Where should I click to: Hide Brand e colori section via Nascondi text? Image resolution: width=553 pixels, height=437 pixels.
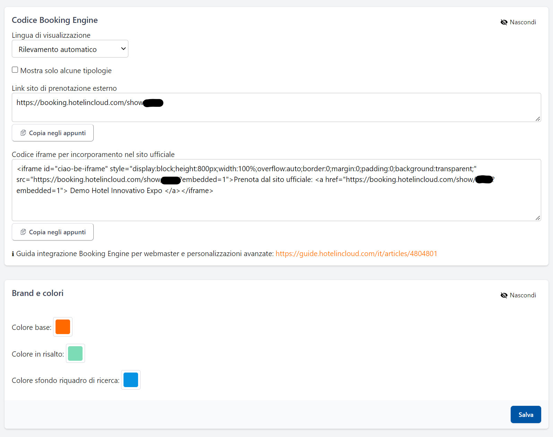pyautogui.click(x=522, y=295)
